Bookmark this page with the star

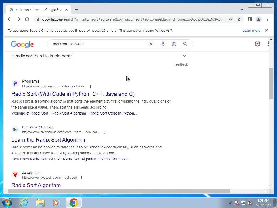coord(239,19)
